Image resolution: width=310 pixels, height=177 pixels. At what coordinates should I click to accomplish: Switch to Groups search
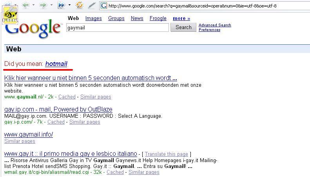(x=116, y=18)
